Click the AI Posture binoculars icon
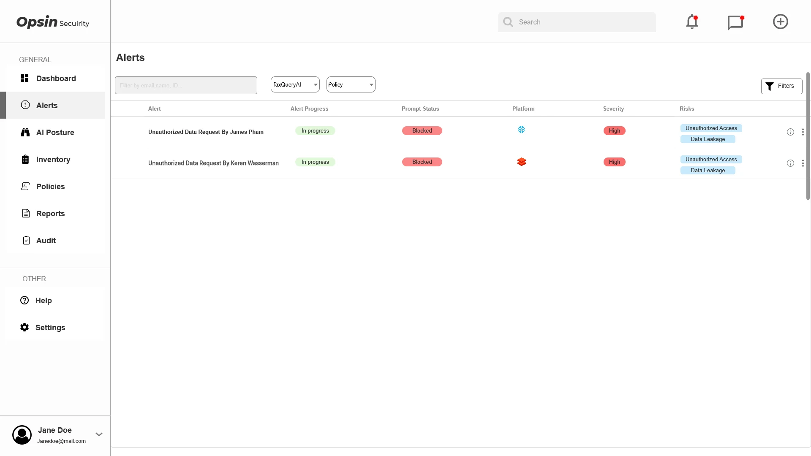This screenshot has height=456, width=811. click(x=25, y=132)
